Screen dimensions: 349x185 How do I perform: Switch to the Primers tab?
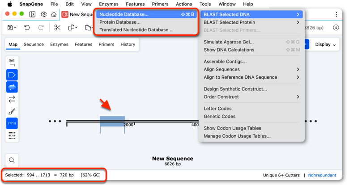106,45
